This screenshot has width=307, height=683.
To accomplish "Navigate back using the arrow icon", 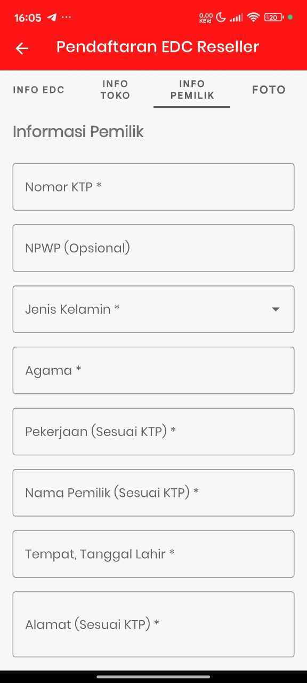I will coord(21,48).
